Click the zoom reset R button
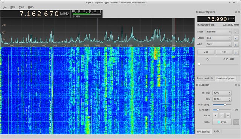This screenshot has height=139, width=241. 215,116
